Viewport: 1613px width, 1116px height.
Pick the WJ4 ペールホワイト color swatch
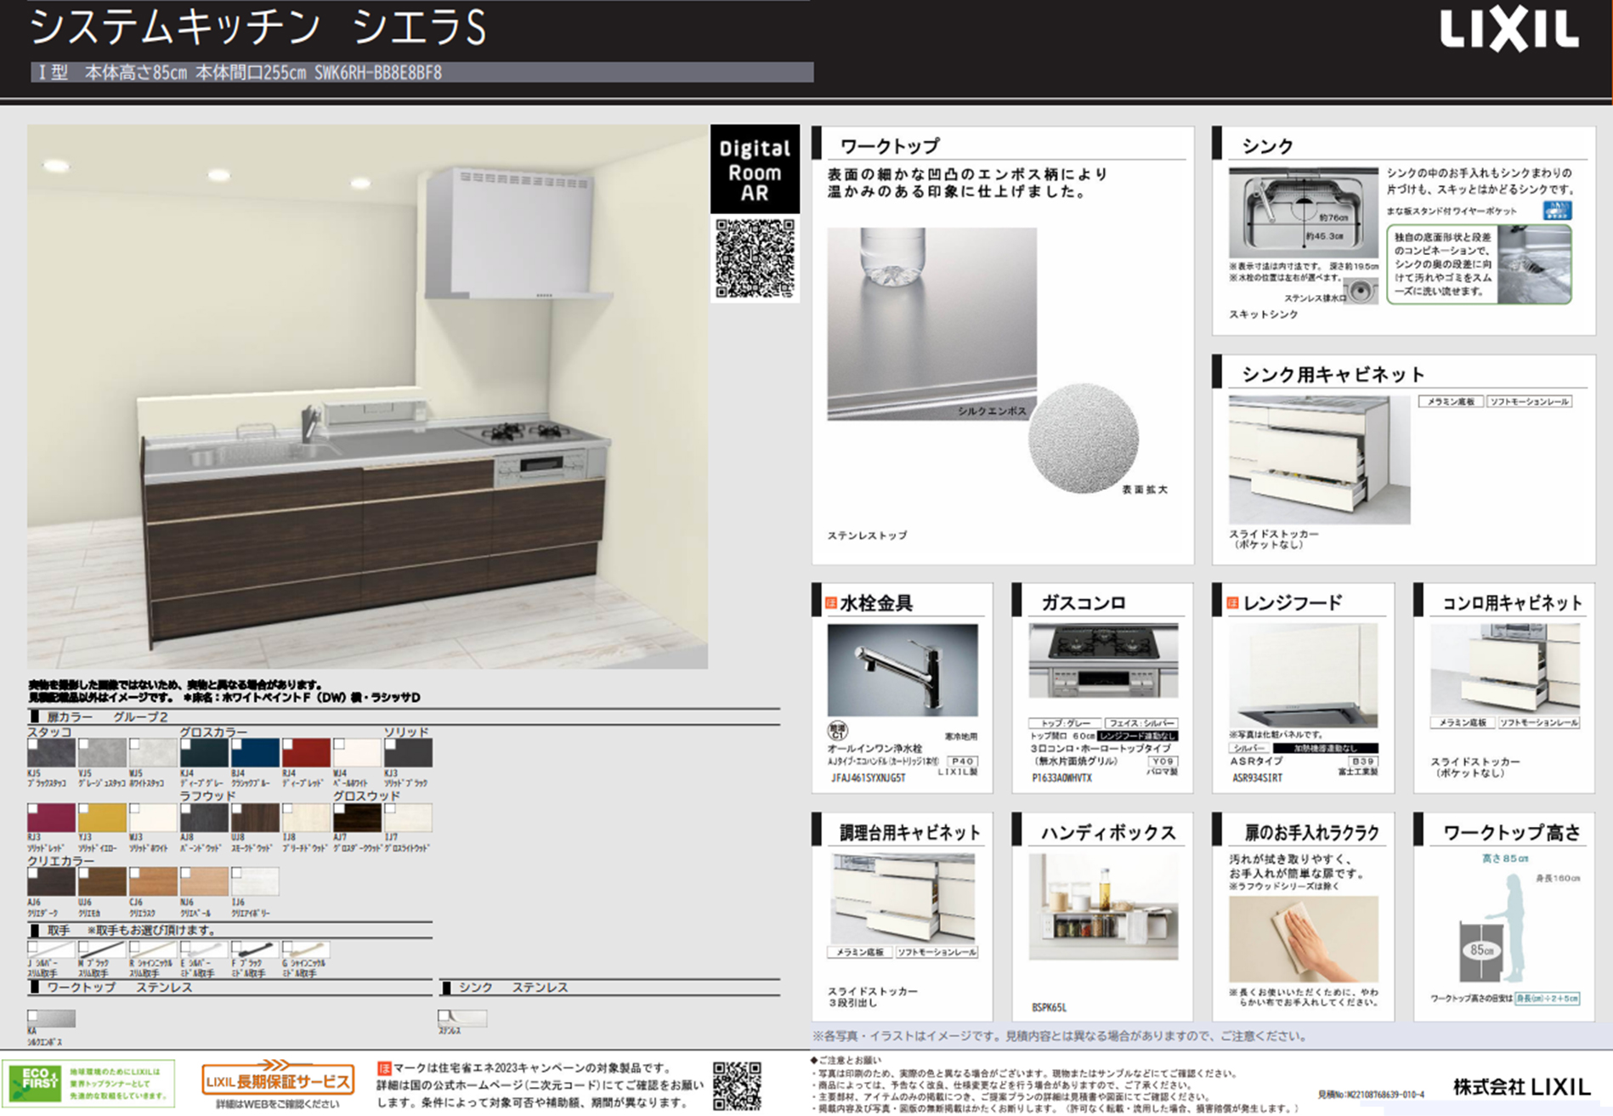(357, 752)
